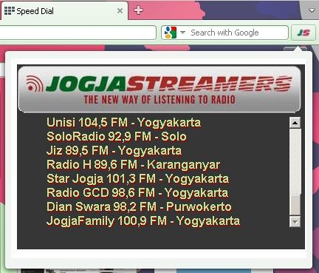Play Radio GCD 98,6 FM station

[x=137, y=192]
